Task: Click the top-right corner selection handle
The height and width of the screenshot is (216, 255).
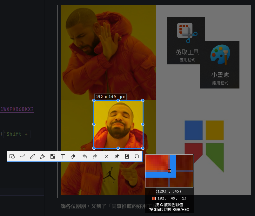Action: coord(143,101)
